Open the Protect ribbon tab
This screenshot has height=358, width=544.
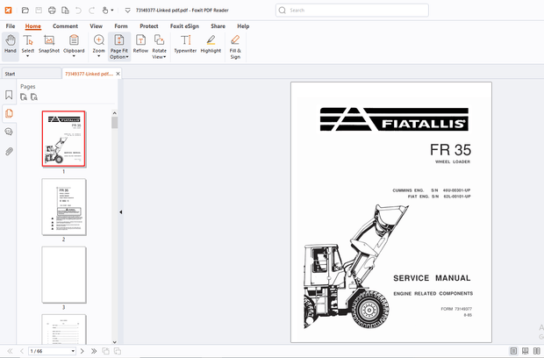(x=149, y=26)
